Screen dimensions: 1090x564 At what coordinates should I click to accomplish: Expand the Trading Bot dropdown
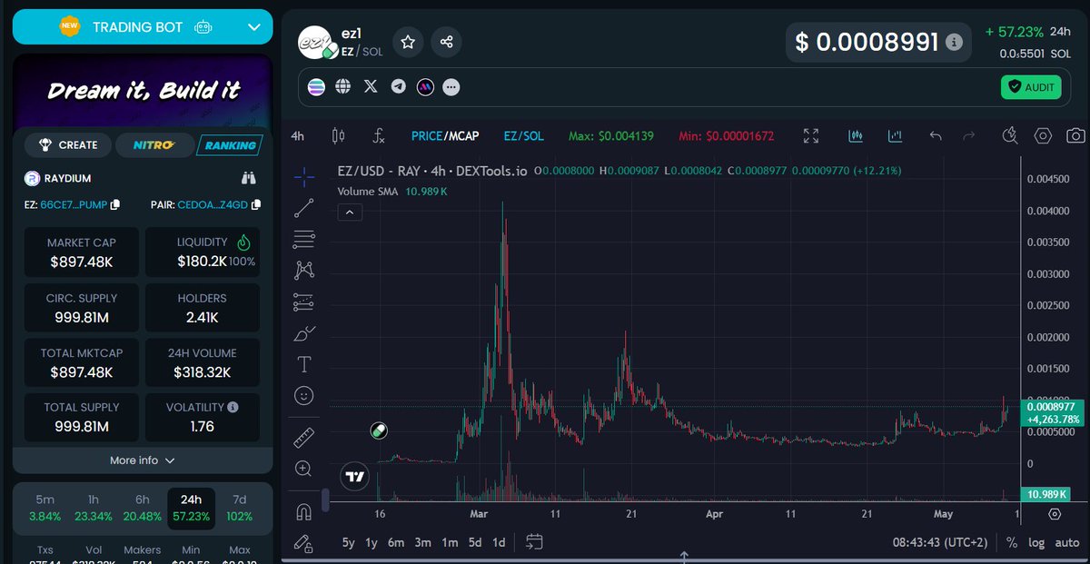click(254, 27)
